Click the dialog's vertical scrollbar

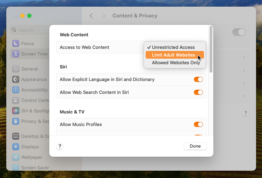click(211, 49)
